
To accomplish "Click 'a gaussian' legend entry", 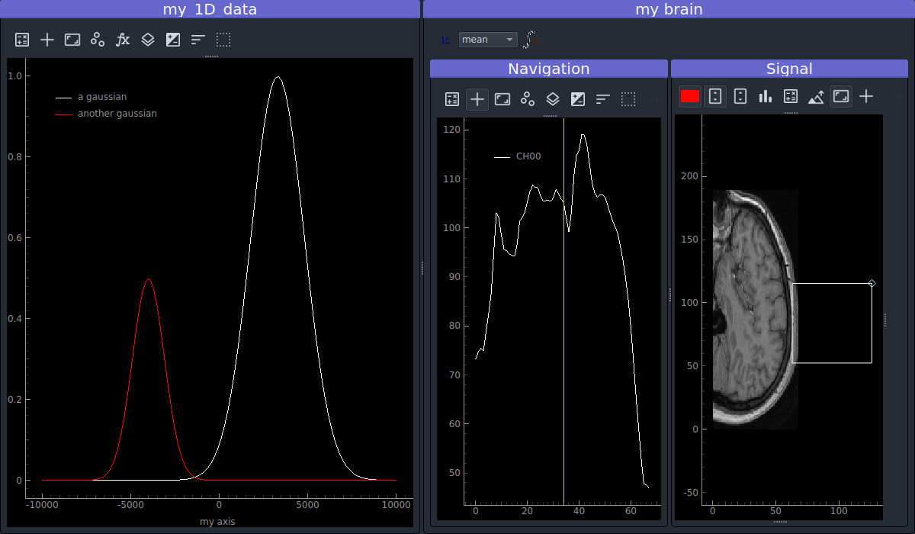I will click(x=102, y=97).
